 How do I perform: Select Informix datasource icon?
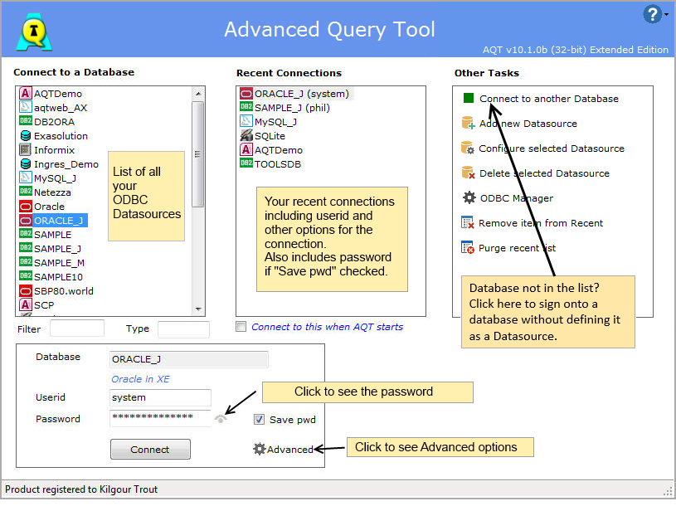[26, 149]
